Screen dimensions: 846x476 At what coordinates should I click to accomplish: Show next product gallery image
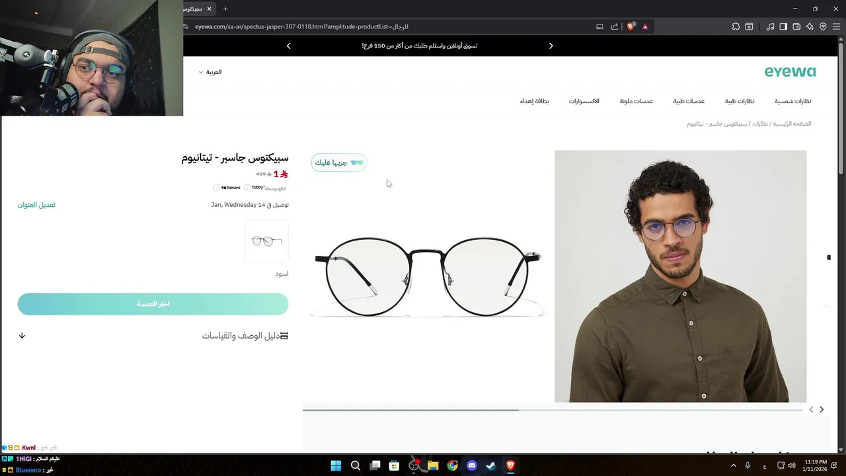coord(822,410)
